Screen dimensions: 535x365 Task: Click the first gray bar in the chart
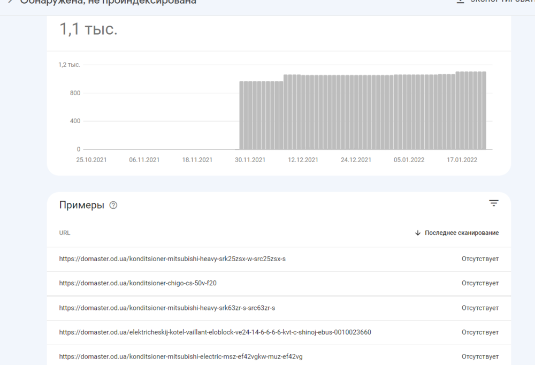pos(242,115)
